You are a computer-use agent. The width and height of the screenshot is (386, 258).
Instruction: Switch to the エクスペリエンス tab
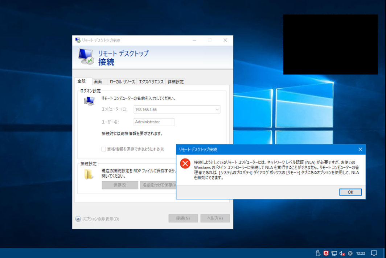coord(151,82)
